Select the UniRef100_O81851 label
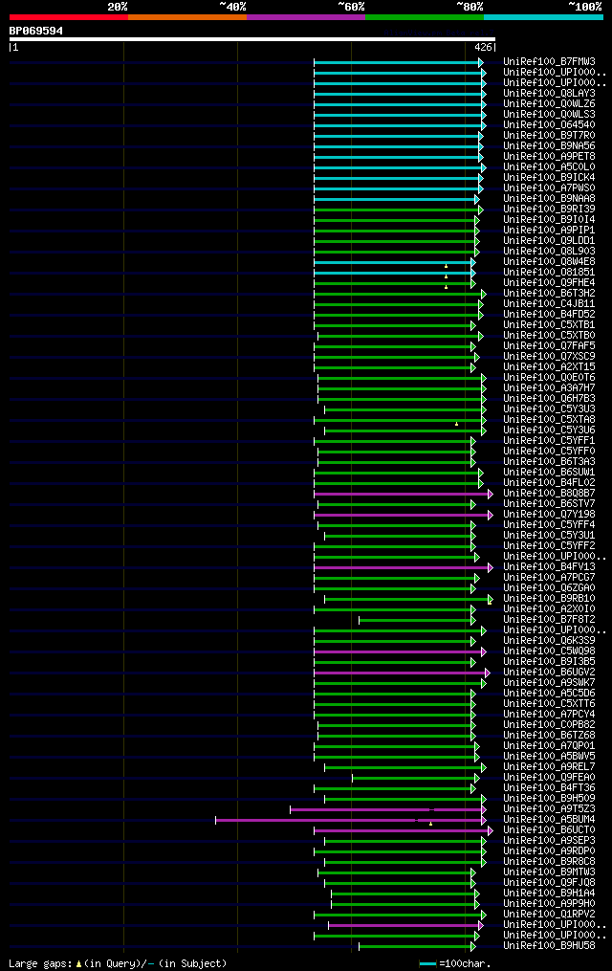The width and height of the screenshot is (612, 971). [x=549, y=273]
